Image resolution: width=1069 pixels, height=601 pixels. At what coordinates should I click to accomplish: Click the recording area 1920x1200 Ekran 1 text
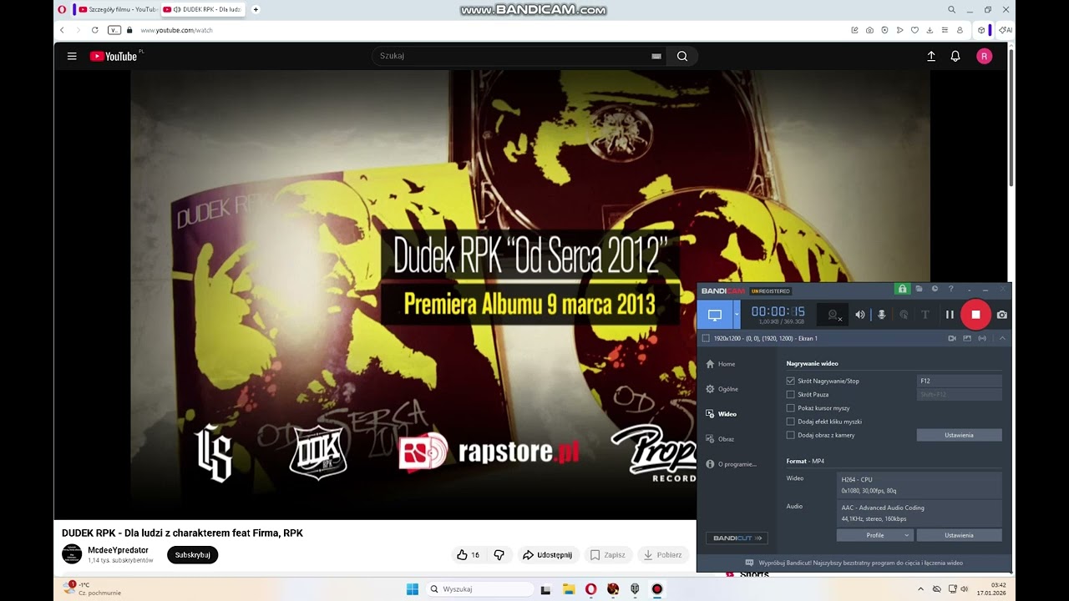765,338
